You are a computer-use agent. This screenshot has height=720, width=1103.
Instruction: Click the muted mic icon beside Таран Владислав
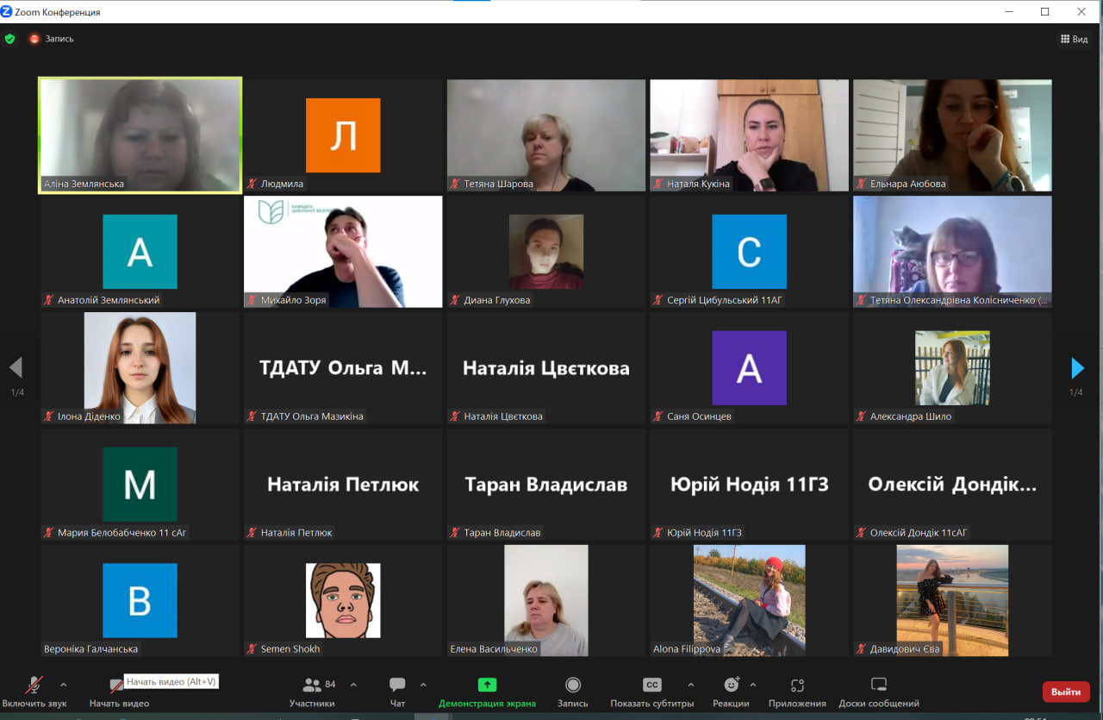click(456, 533)
